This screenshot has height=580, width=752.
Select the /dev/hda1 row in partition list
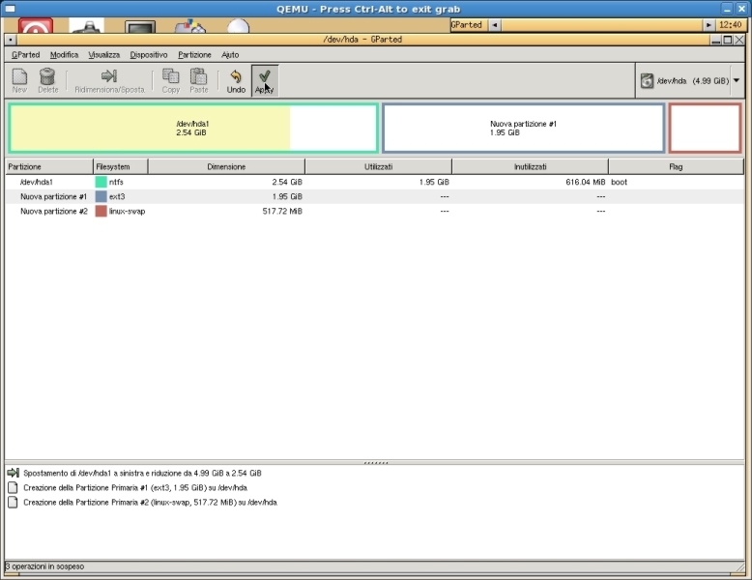tap(374, 182)
